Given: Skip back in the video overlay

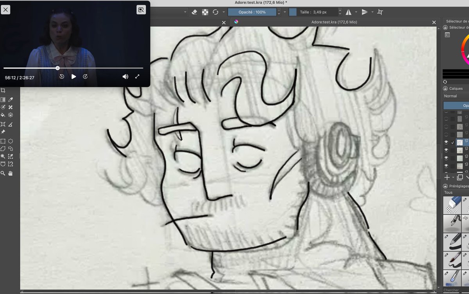Looking at the screenshot, I should click(x=62, y=77).
